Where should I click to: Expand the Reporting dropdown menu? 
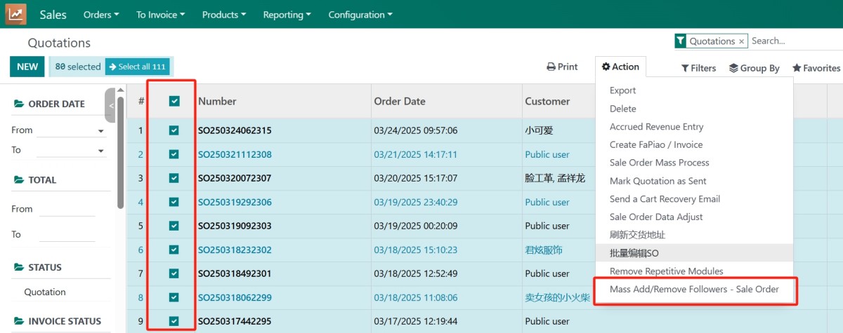pos(287,15)
